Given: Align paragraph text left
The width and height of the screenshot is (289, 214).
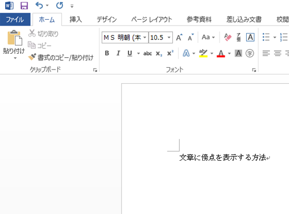Looking at the screenshot, I should tap(266, 53).
